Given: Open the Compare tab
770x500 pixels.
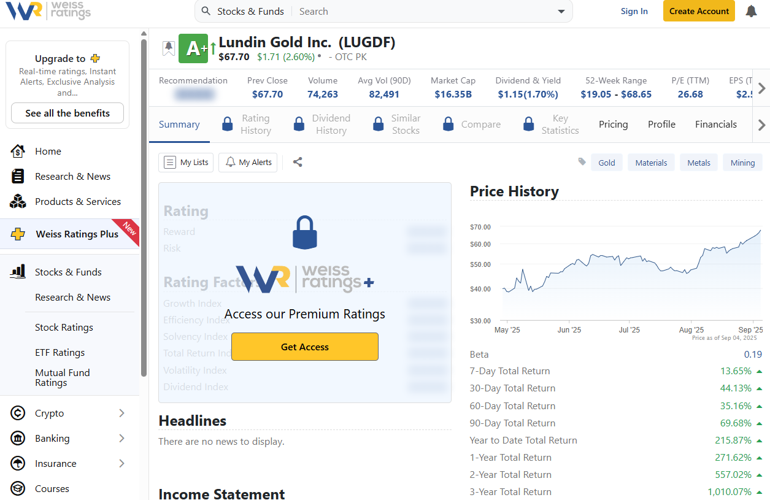Looking at the screenshot, I should (x=481, y=125).
